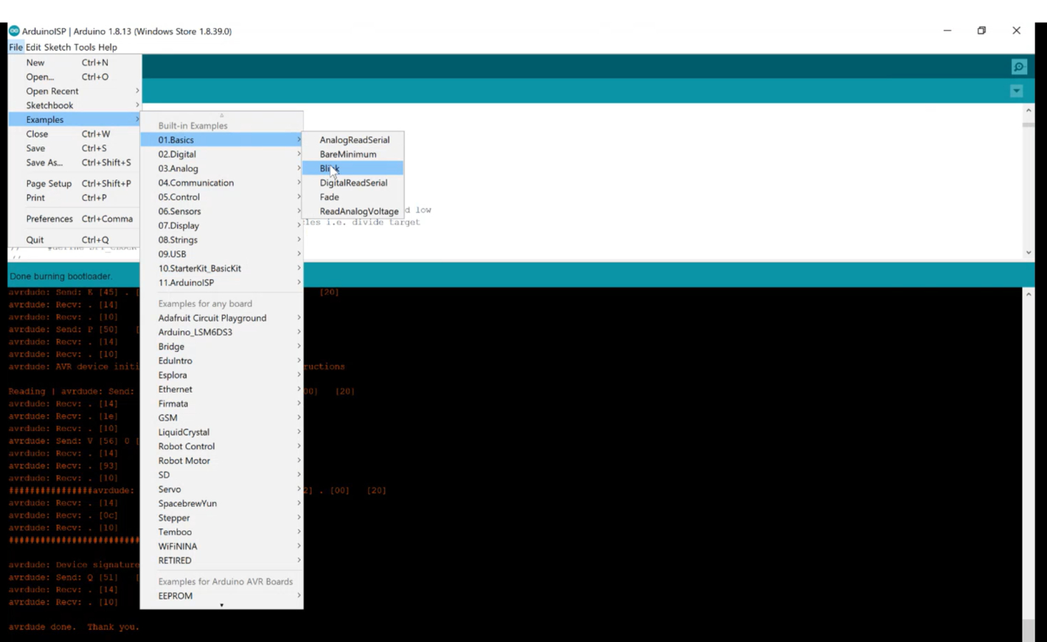The image size is (1047, 642).
Task: Expand the EEPROM library examples
Action: coord(222,596)
